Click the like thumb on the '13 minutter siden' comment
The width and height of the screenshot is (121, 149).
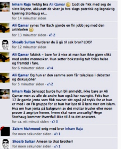[x=51, y=35]
